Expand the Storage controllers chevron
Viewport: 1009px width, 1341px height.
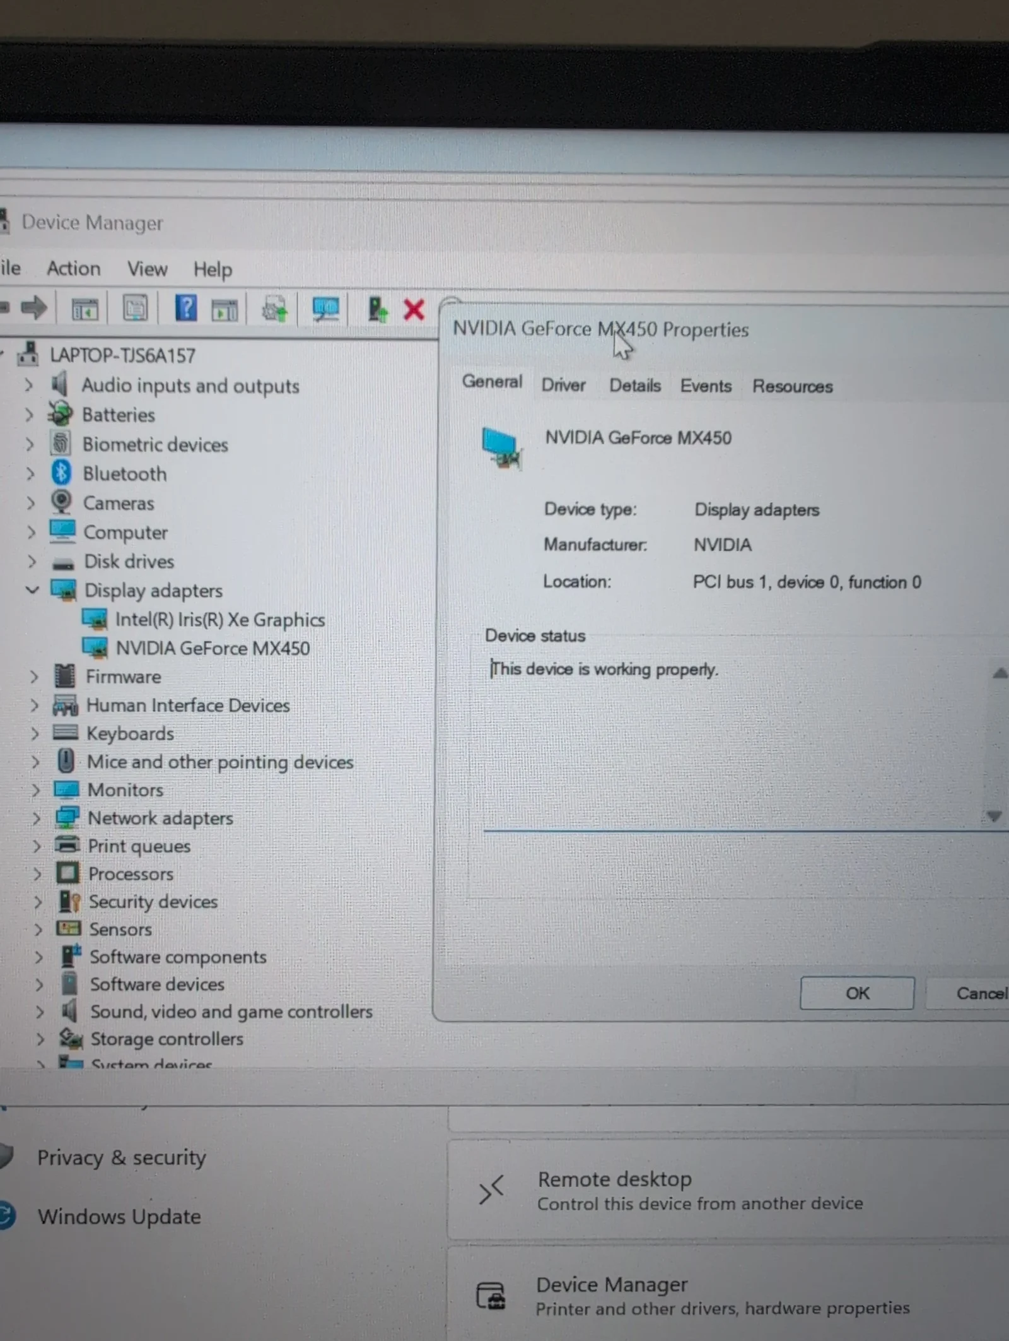tap(40, 1039)
